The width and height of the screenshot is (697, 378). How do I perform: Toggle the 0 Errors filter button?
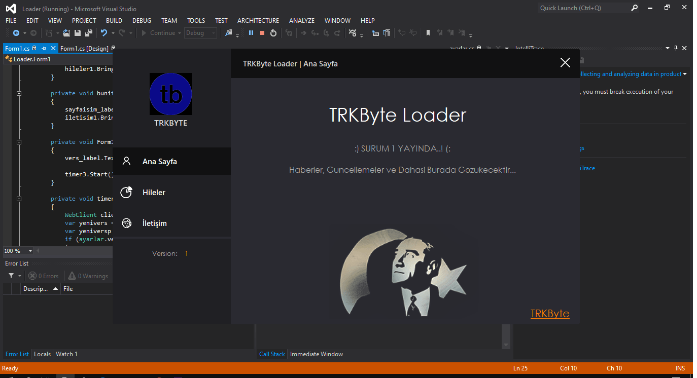click(43, 276)
